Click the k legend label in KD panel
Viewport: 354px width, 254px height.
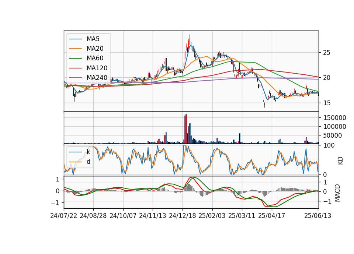(88, 152)
